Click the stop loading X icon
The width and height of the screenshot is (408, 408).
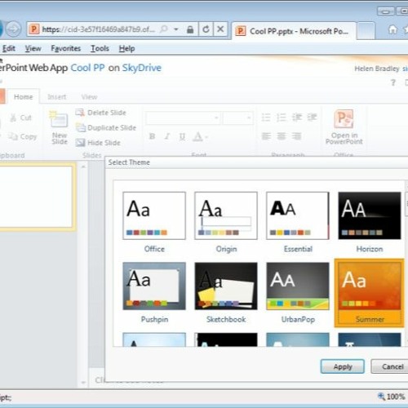click(x=220, y=29)
